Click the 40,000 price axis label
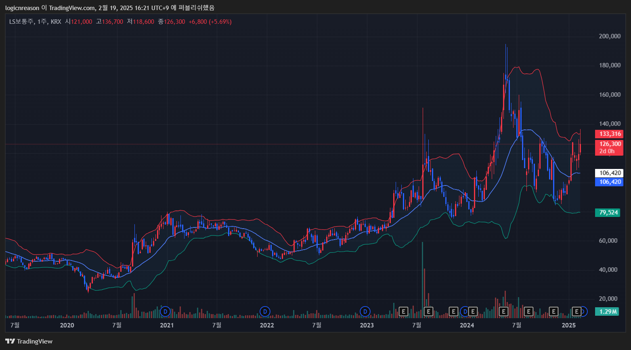This screenshot has height=350, width=631. [608, 270]
